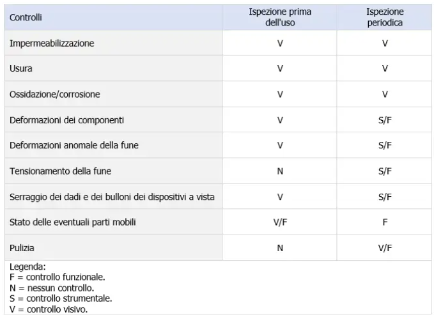Screen dimensions: 434x317
Task: Select 'V/F' cell in the Stato parti mobili row
Action: click(x=280, y=222)
